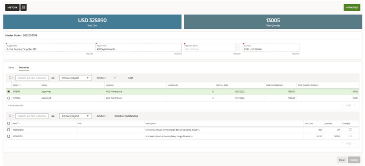365x166 pixels.
Task: Click the Delivery Date column header
Action: coord(222,85)
